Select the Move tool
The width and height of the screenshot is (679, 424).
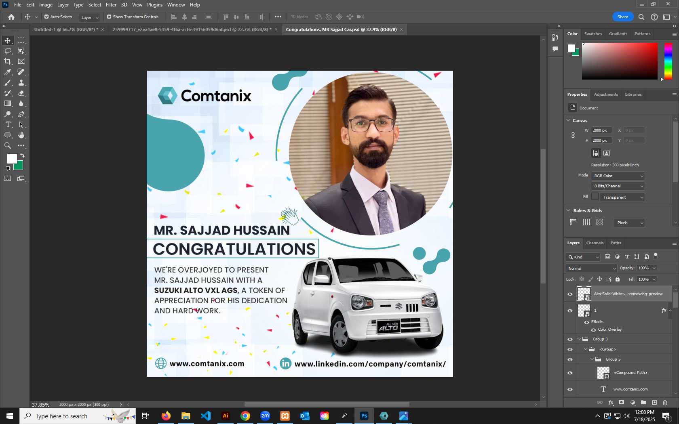[x=8, y=40]
